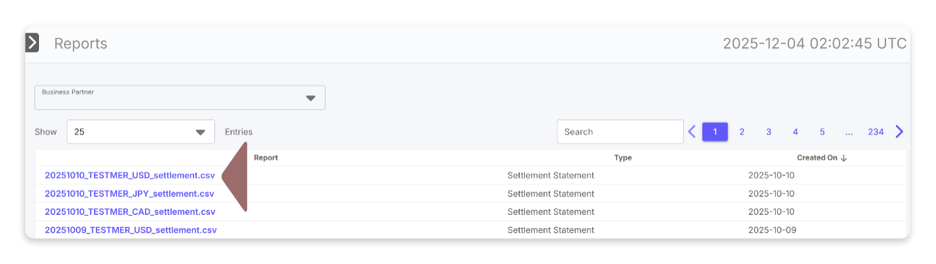Sort by the Type column header
936x264 pixels.
(623, 158)
